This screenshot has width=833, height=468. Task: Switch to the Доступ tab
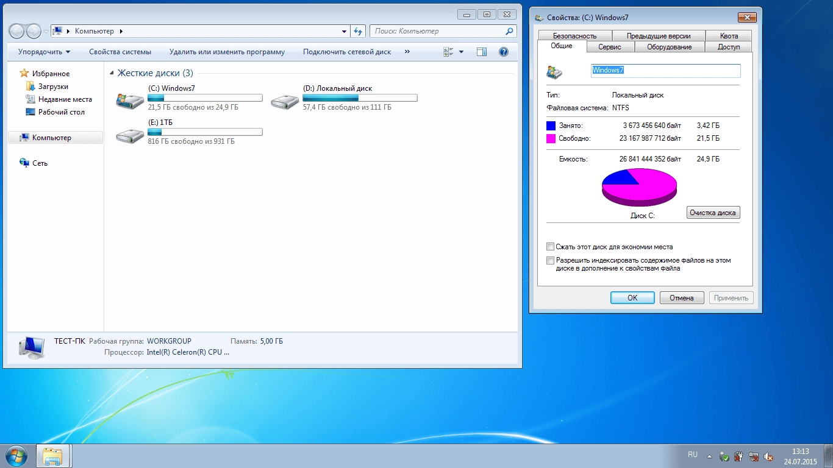tap(729, 47)
